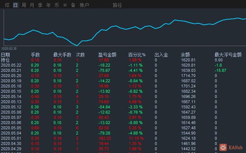Click balance value 1544.90
246x153 pixels.
pos(188,133)
